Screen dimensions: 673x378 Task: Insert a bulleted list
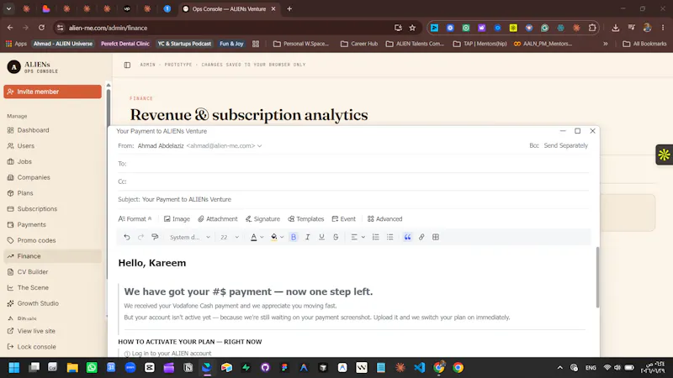(389, 237)
